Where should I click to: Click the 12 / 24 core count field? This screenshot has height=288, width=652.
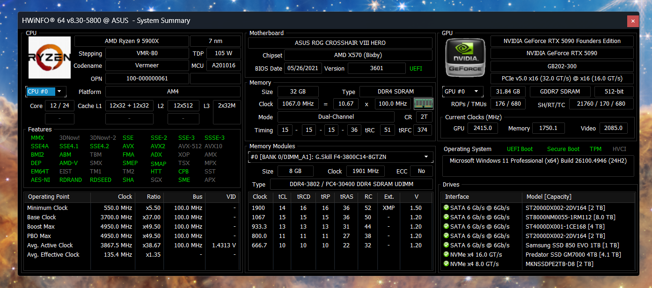coord(59,106)
